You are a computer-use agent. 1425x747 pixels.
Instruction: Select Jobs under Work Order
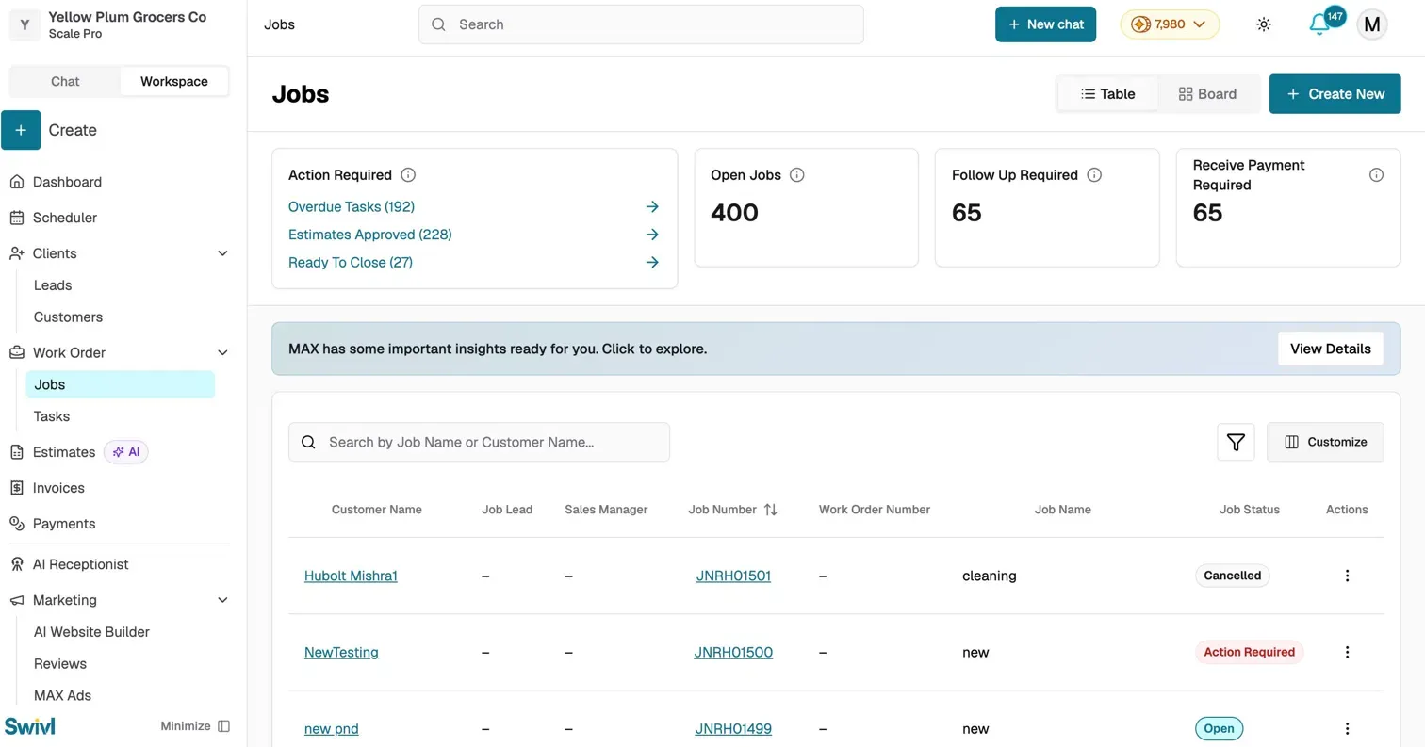[x=121, y=384]
